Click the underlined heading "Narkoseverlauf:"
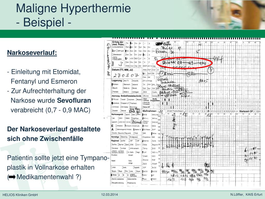This screenshot has height=199, width=265. 32,53
